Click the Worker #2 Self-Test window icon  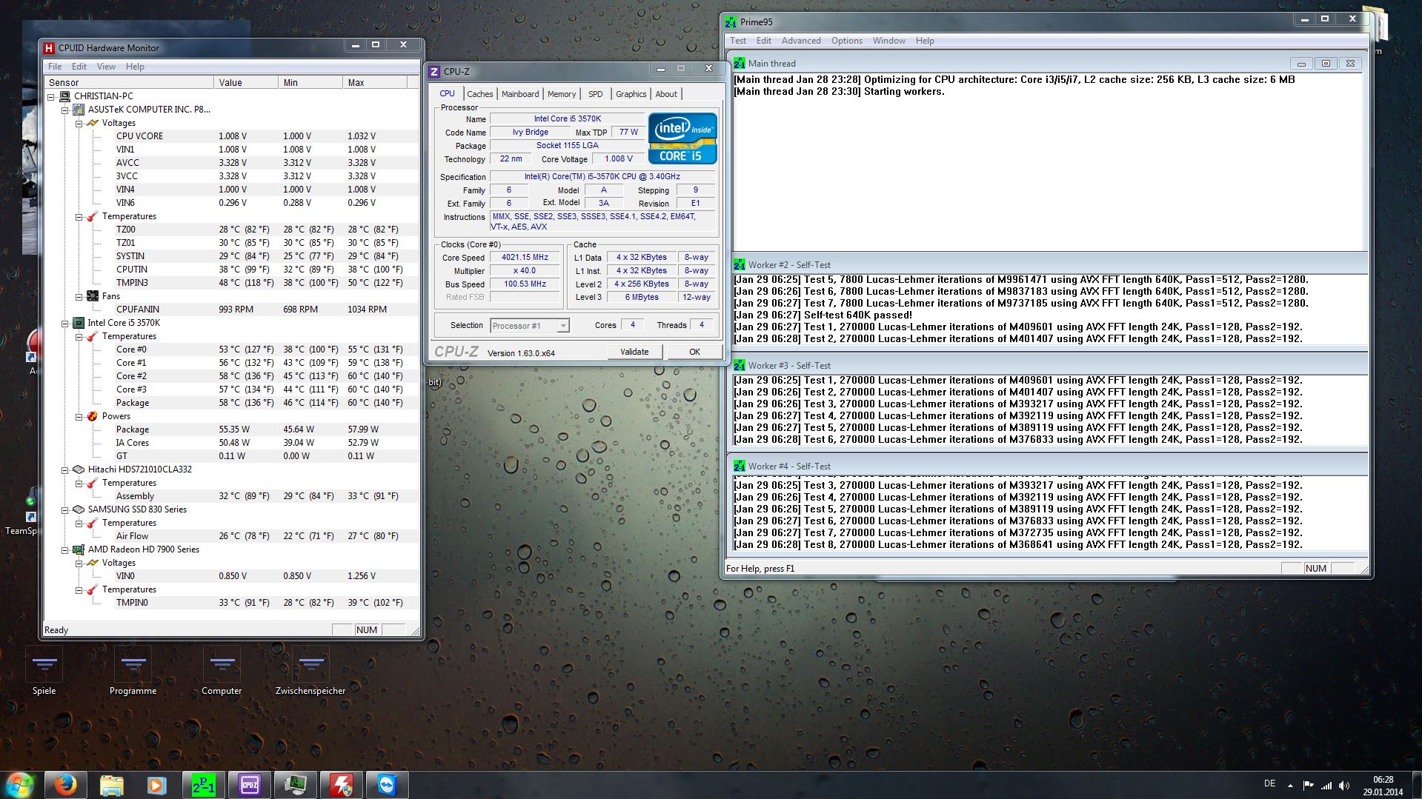tap(739, 264)
